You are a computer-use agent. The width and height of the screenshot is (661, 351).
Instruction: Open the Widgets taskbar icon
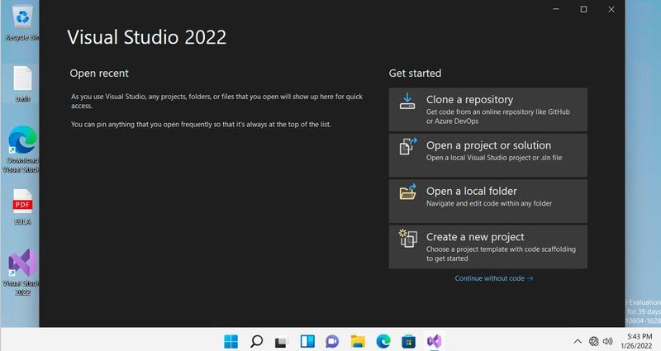point(307,341)
